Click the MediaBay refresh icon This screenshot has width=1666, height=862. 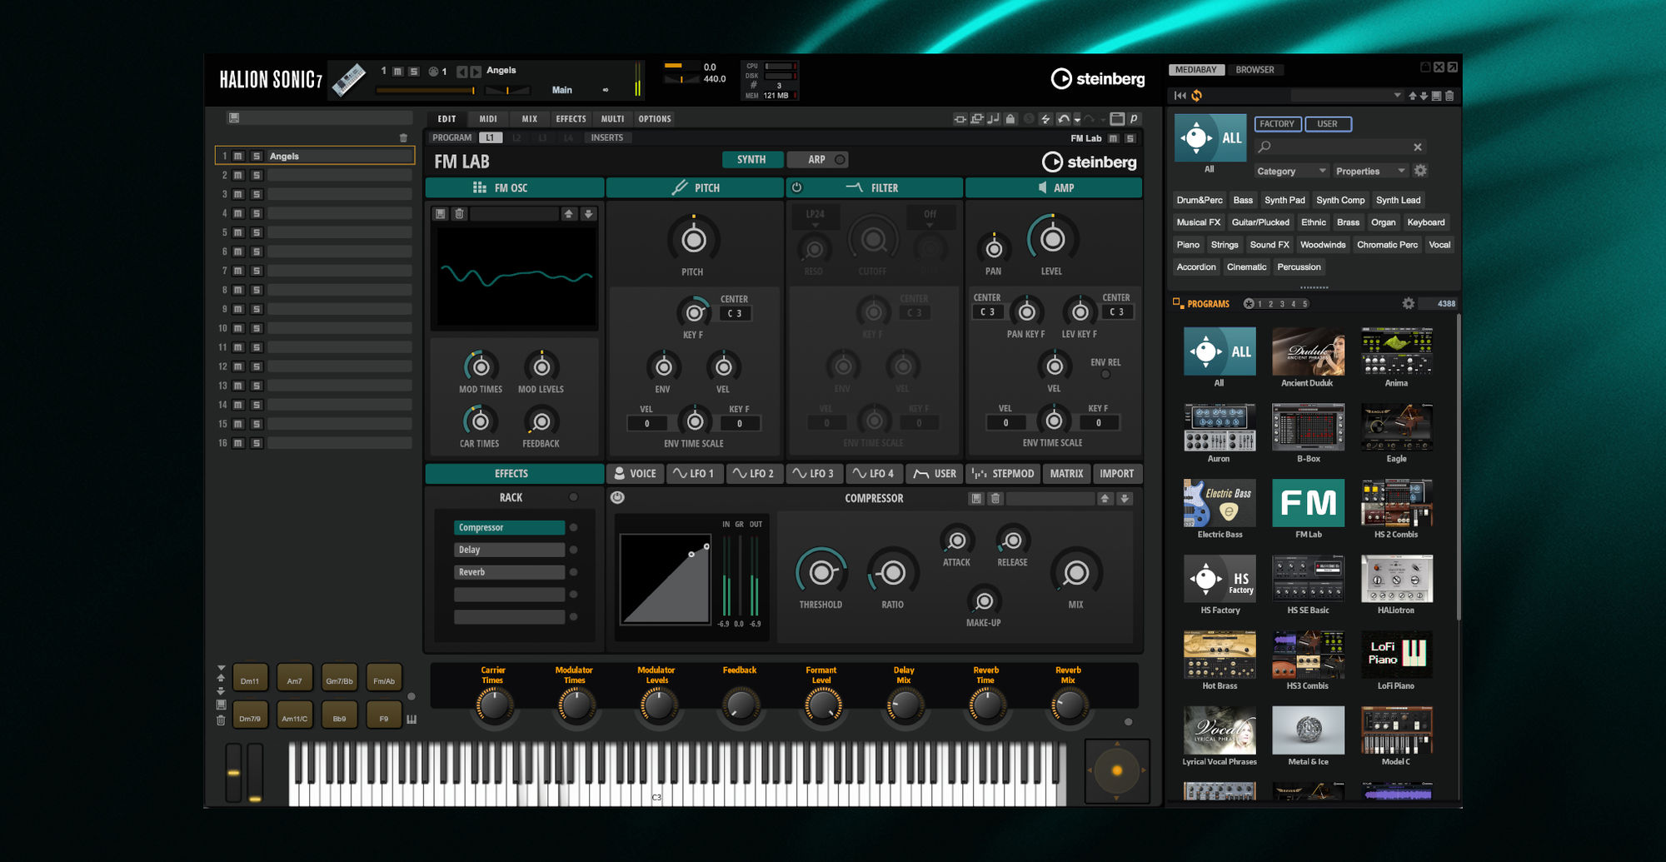pyautogui.click(x=1197, y=96)
